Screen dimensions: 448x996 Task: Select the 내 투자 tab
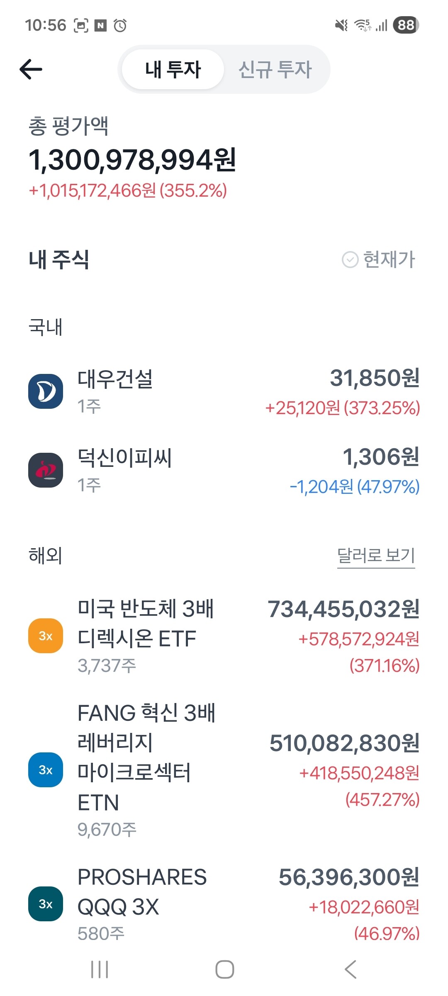(x=173, y=69)
